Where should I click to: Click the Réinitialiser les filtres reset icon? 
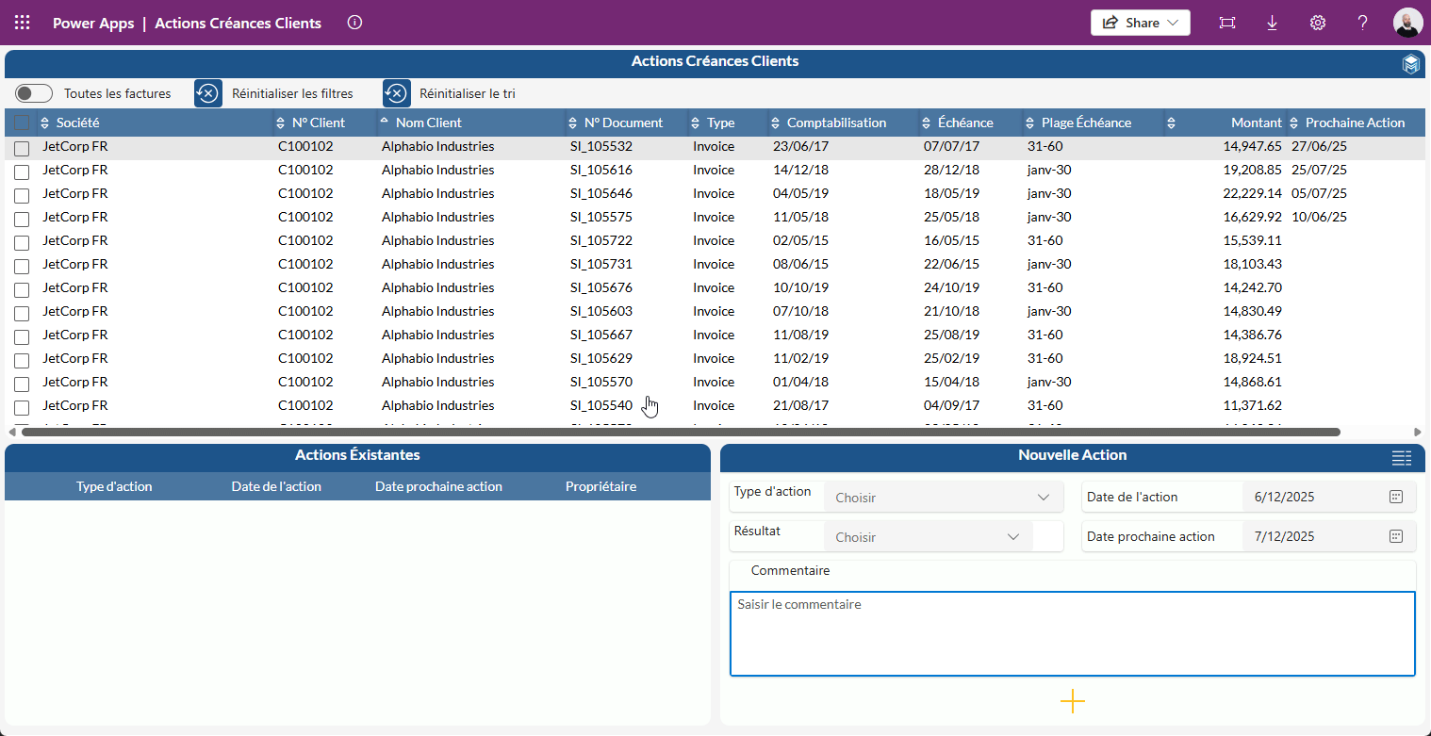[208, 93]
